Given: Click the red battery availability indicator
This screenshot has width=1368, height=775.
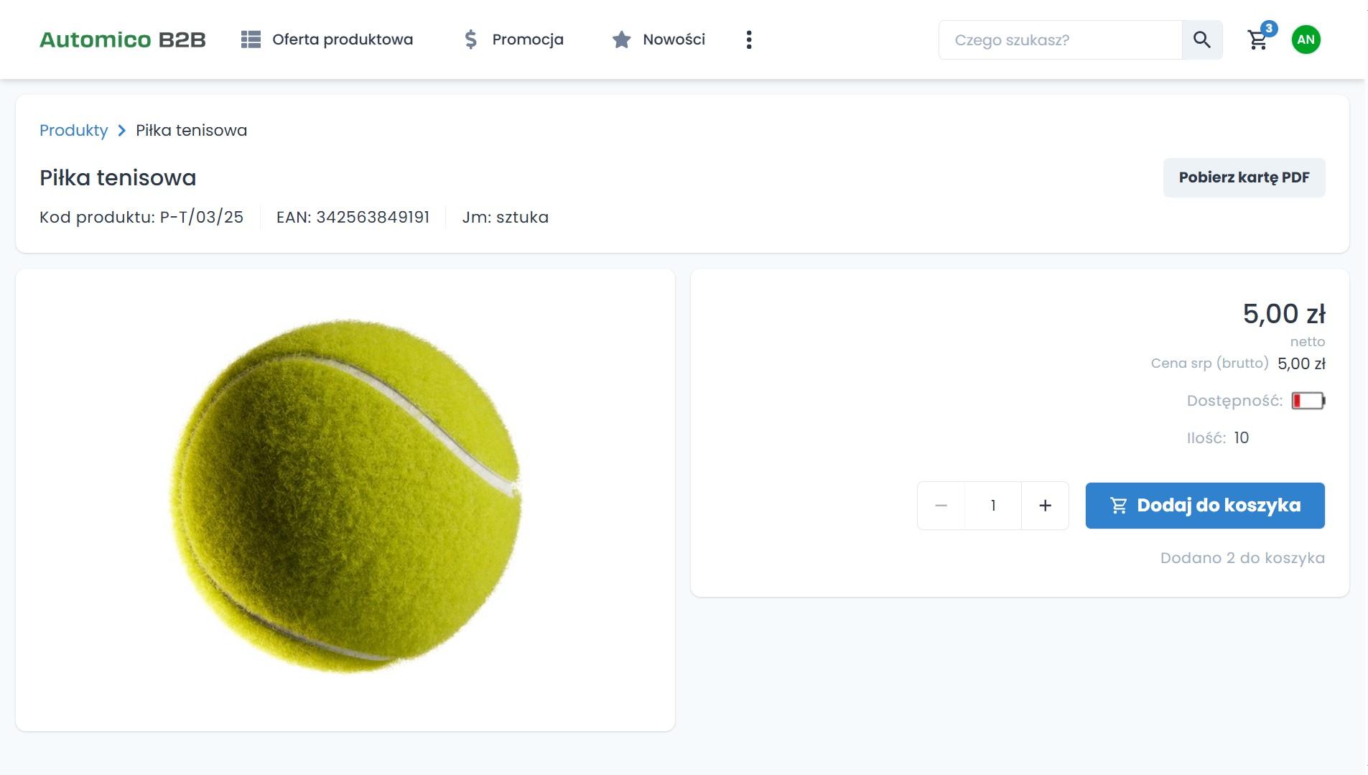Looking at the screenshot, I should click(1308, 401).
